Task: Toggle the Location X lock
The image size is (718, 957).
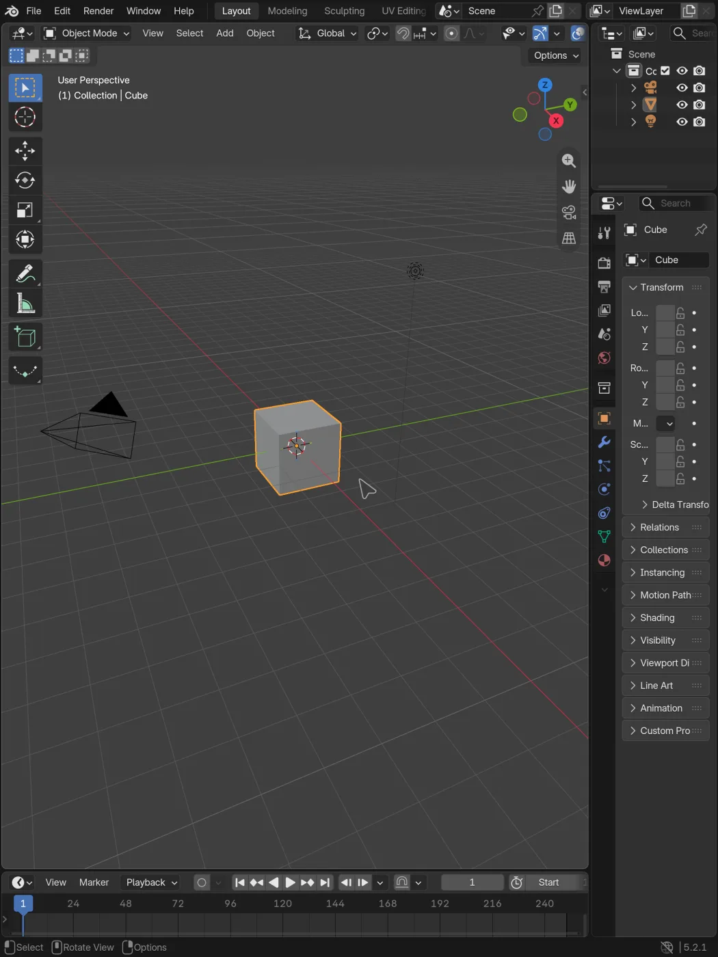Action: [680, 313]
